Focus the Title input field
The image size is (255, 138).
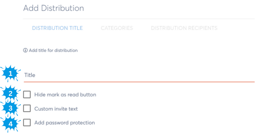click(139, 75)
